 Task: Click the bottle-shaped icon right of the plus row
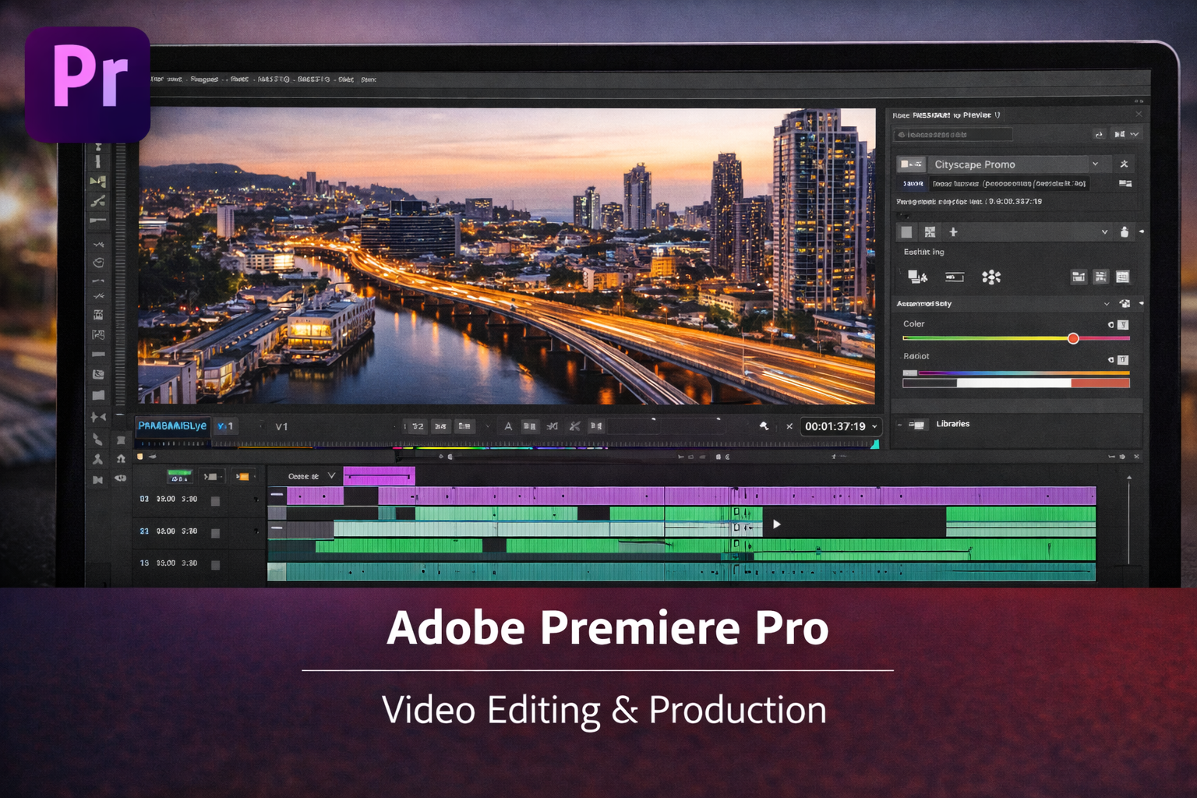tap(1124, 231)
